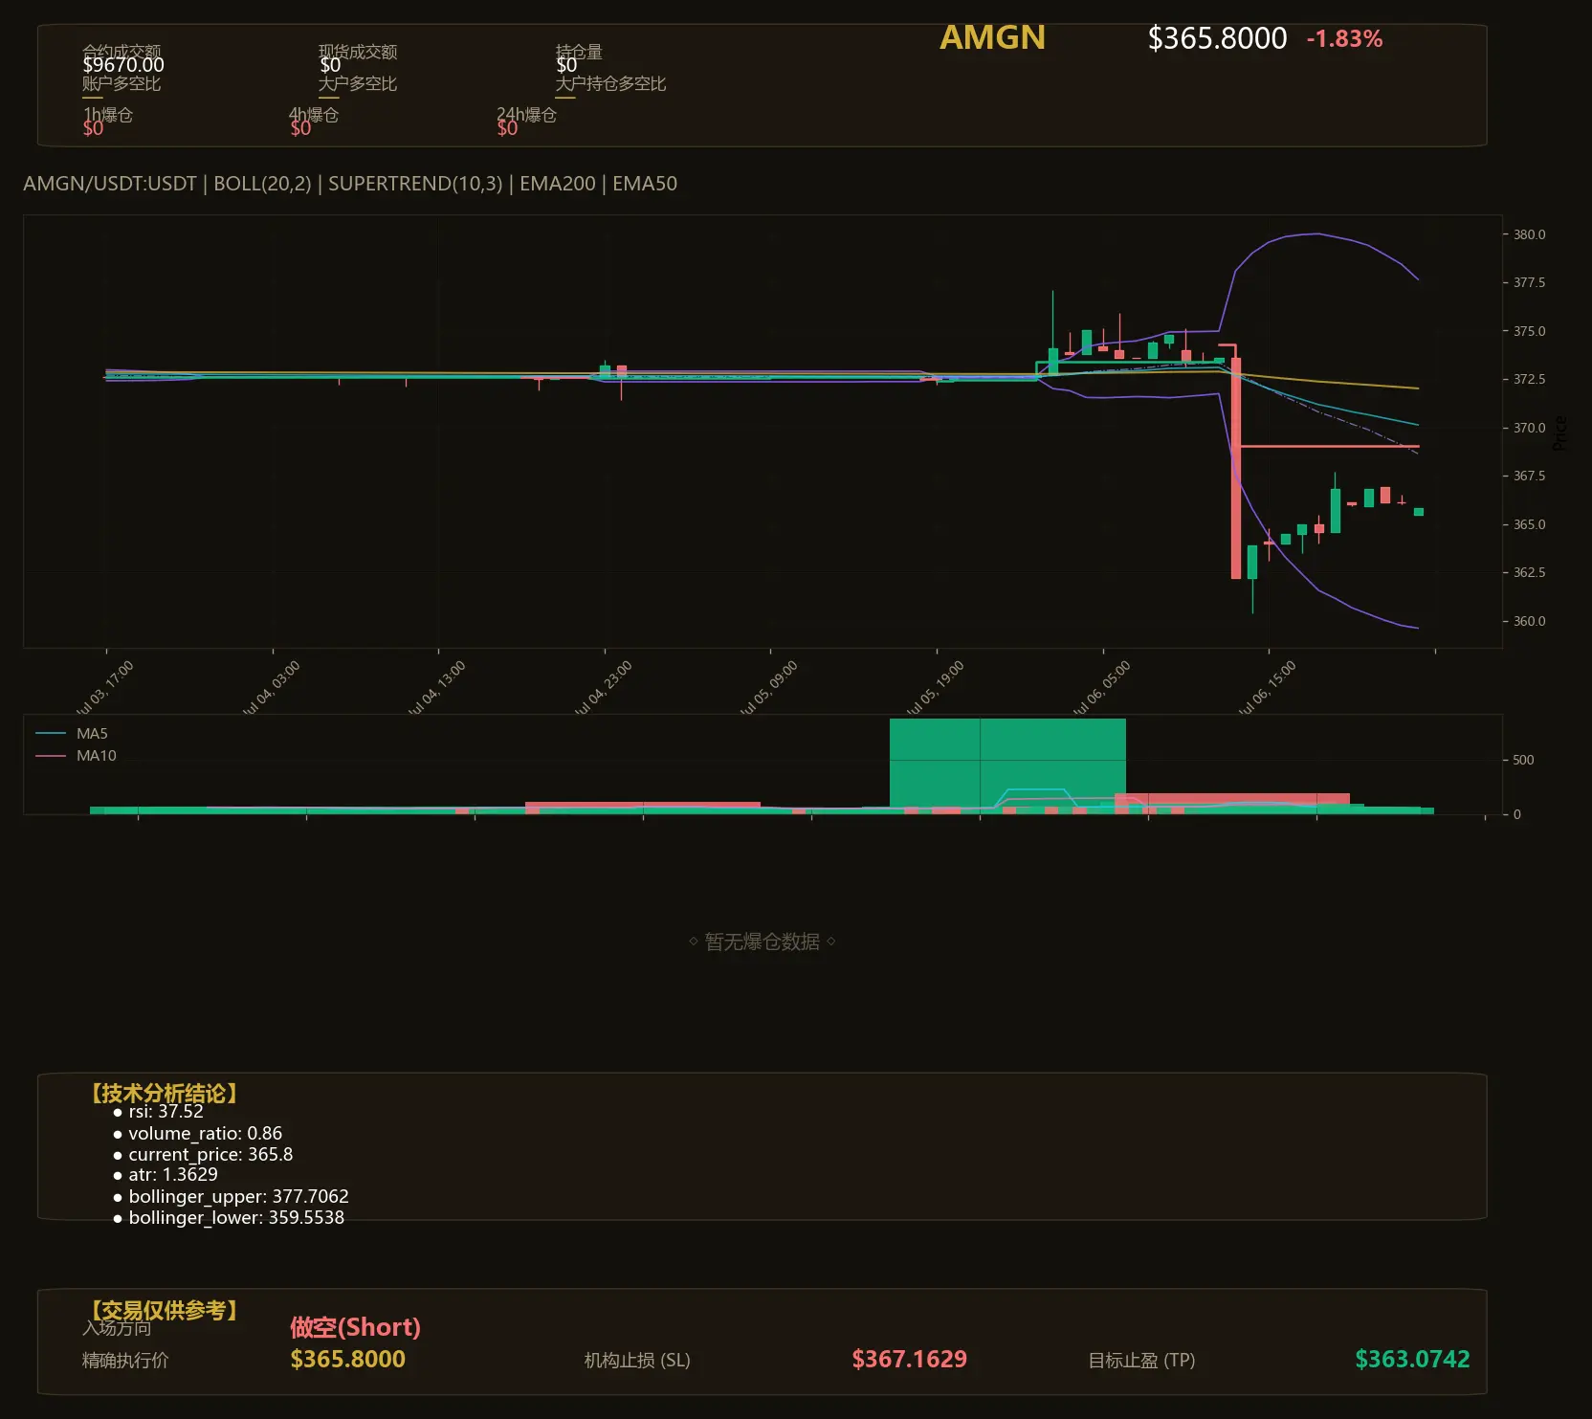Click the $367.1629 stop loss value
The width and height of the screenshot is (1592, 1419).
tap(909, 1359)
